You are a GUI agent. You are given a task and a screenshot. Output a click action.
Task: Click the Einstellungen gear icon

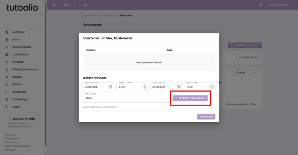[7, 99]
